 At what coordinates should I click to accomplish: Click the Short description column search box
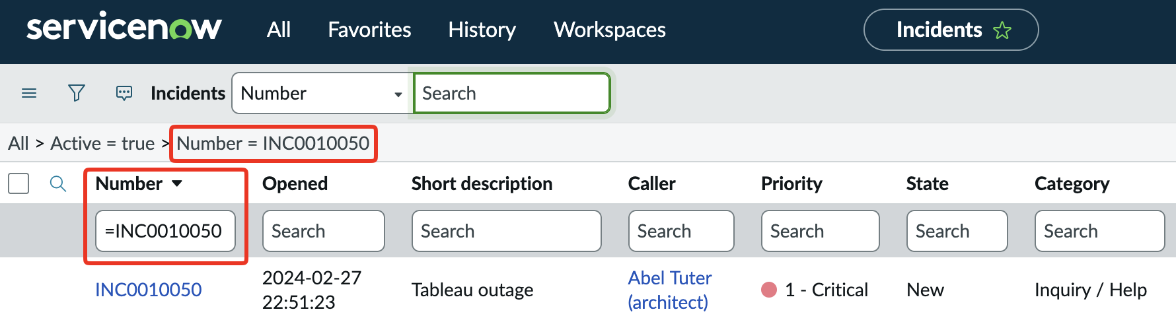click(x=506, y=231)
